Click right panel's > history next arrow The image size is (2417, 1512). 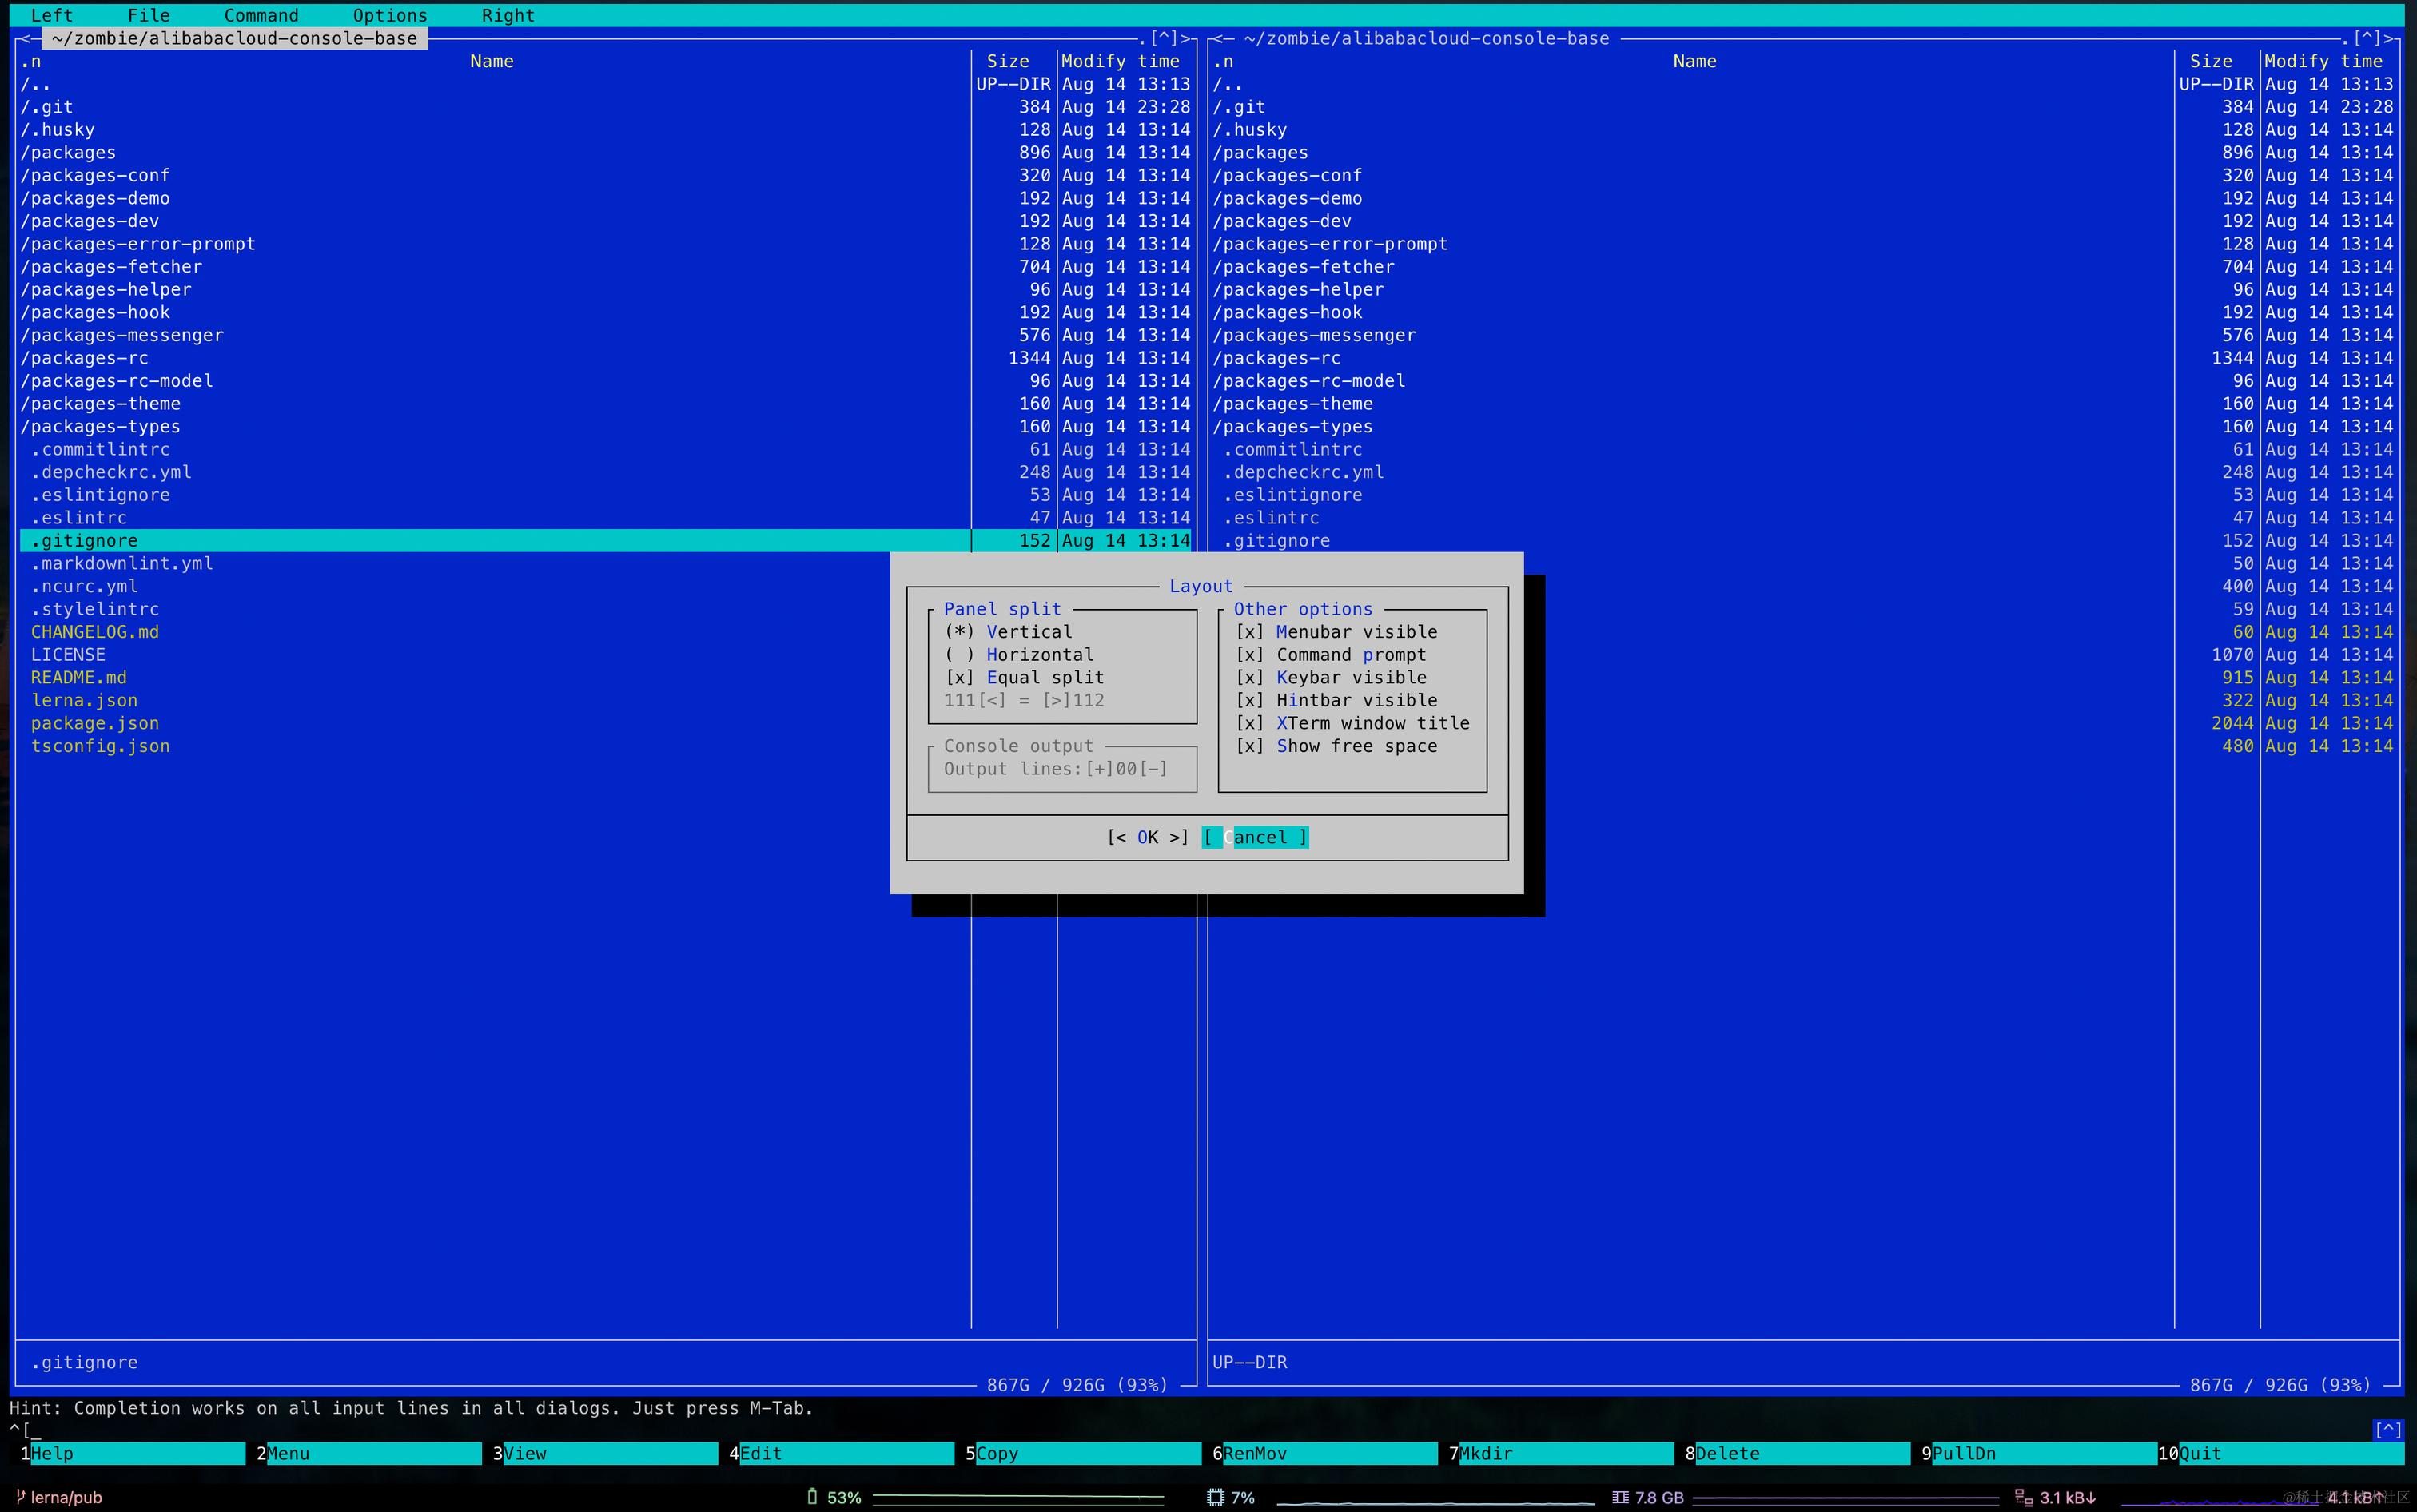[x=2390, y=38]
